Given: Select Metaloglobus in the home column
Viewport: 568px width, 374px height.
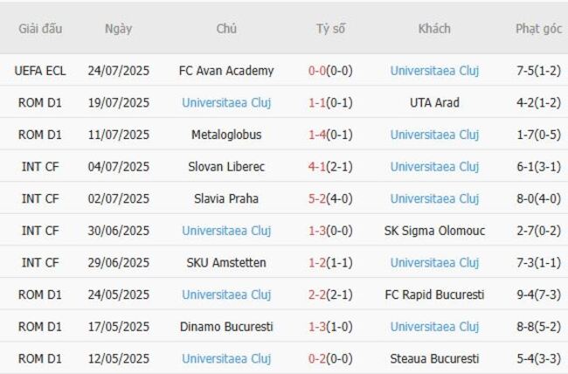Looking at the screenshot, I should pyautogui.click(x=226, y=135).
